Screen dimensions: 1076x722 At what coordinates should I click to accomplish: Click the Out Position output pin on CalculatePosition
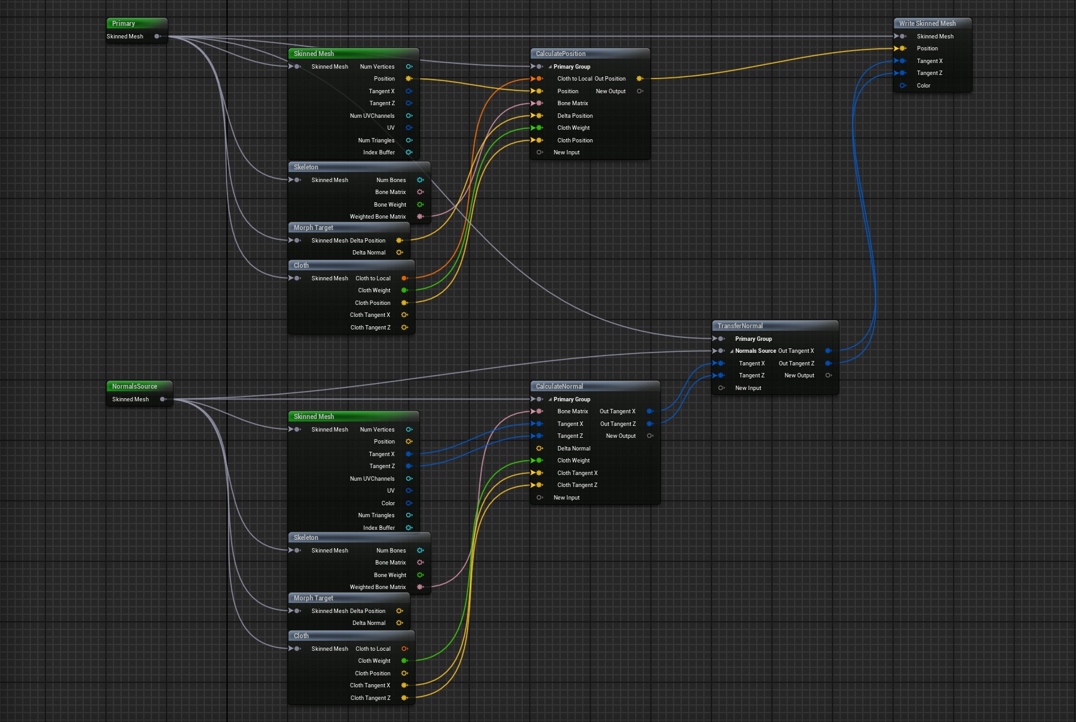640,79
